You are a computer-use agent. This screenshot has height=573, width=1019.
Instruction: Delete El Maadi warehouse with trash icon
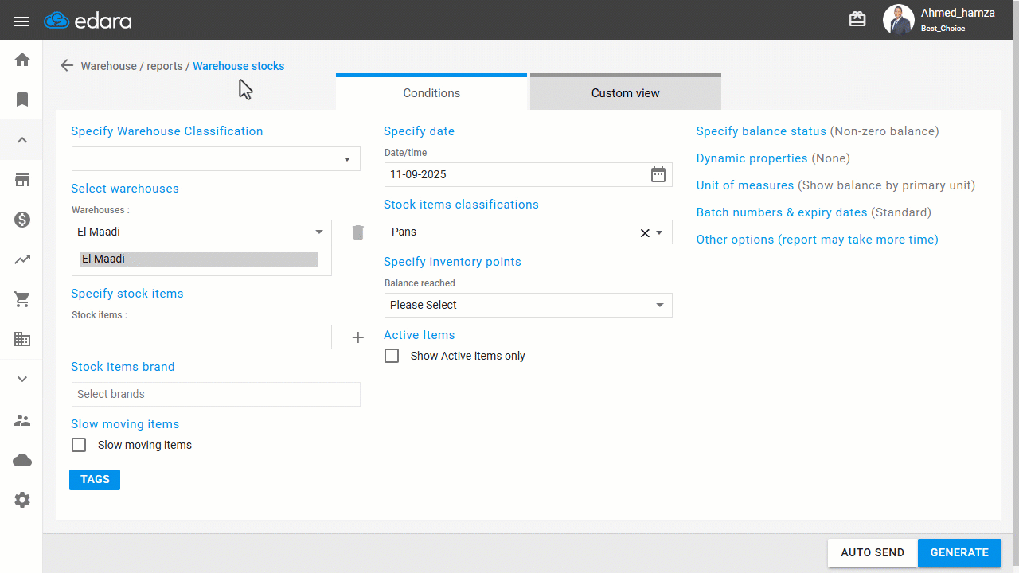[358, 232]
